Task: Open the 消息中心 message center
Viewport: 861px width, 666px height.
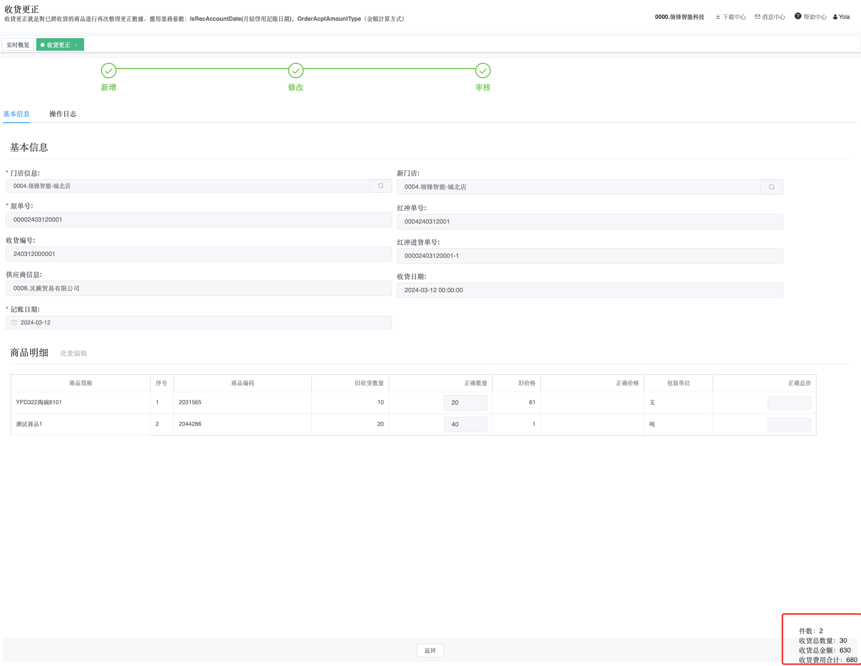Action: [770, 17]
